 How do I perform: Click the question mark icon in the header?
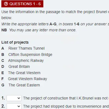pos(6,4)
